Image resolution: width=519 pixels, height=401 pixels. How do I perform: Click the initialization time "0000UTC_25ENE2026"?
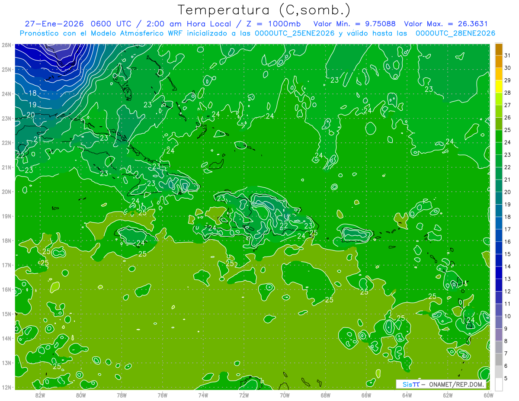tap(295, 33)
